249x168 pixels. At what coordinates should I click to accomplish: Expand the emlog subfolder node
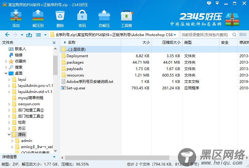[12, 147]
